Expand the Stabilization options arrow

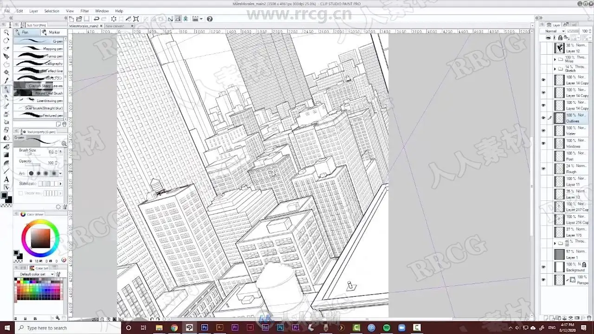point(60,184)
